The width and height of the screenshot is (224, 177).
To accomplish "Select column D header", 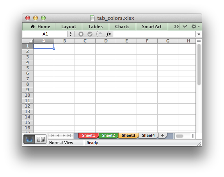I will [106, 41].
